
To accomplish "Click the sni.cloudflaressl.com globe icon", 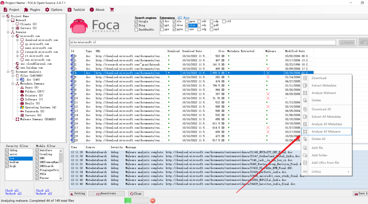I will coord(17,64).
